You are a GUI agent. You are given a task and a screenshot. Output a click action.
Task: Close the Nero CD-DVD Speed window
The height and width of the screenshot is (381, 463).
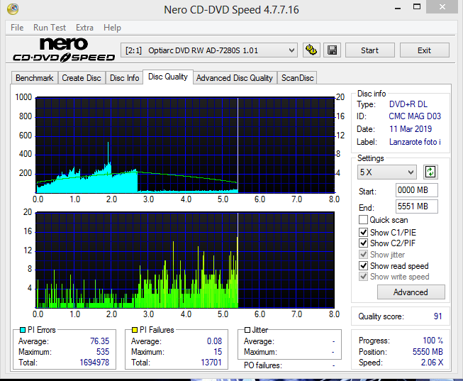tap(442, 7)
